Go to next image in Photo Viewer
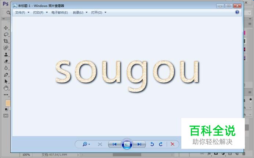The width and height of the screenshot is (254, 158). click(x=139, y=144)
